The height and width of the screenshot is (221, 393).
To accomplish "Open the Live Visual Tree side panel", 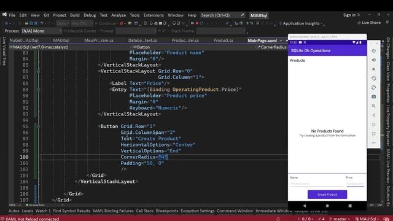I will [x=4, y=52].
